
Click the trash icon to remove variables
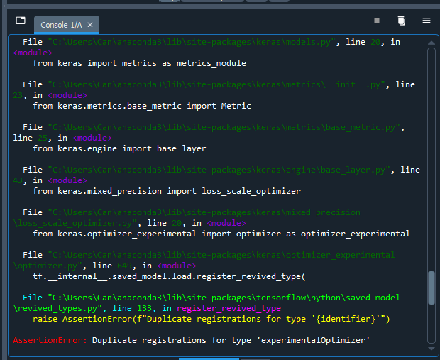point(402,21)
